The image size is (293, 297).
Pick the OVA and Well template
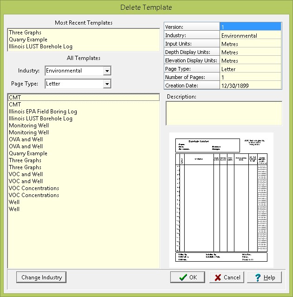pos(26,139)
